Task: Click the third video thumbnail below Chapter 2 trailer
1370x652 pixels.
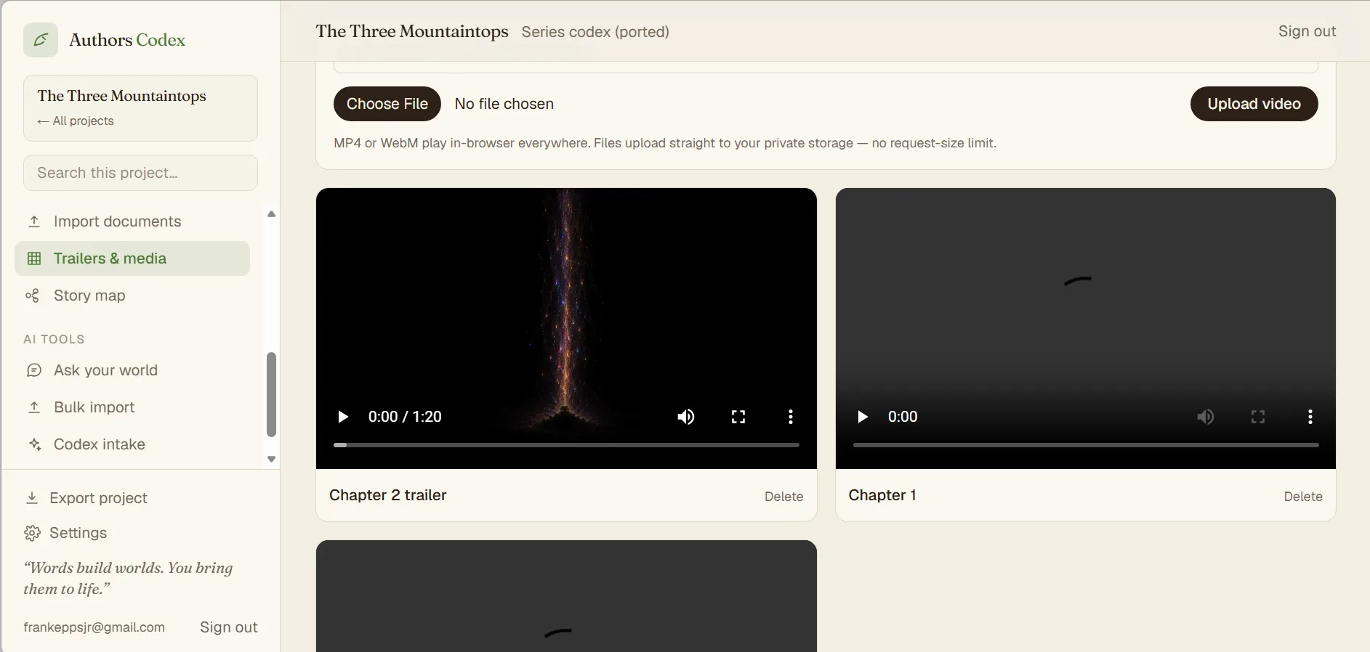Action: click(566, 596)
